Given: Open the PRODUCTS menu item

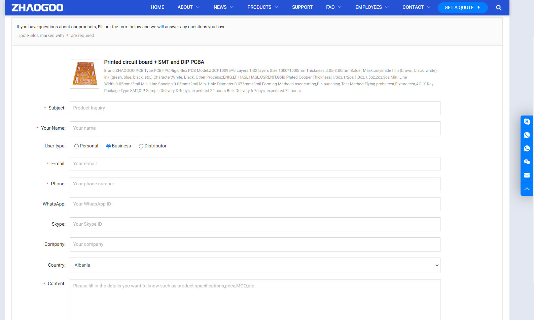Looking at the screenshot, I should click(x=259, y=7).
